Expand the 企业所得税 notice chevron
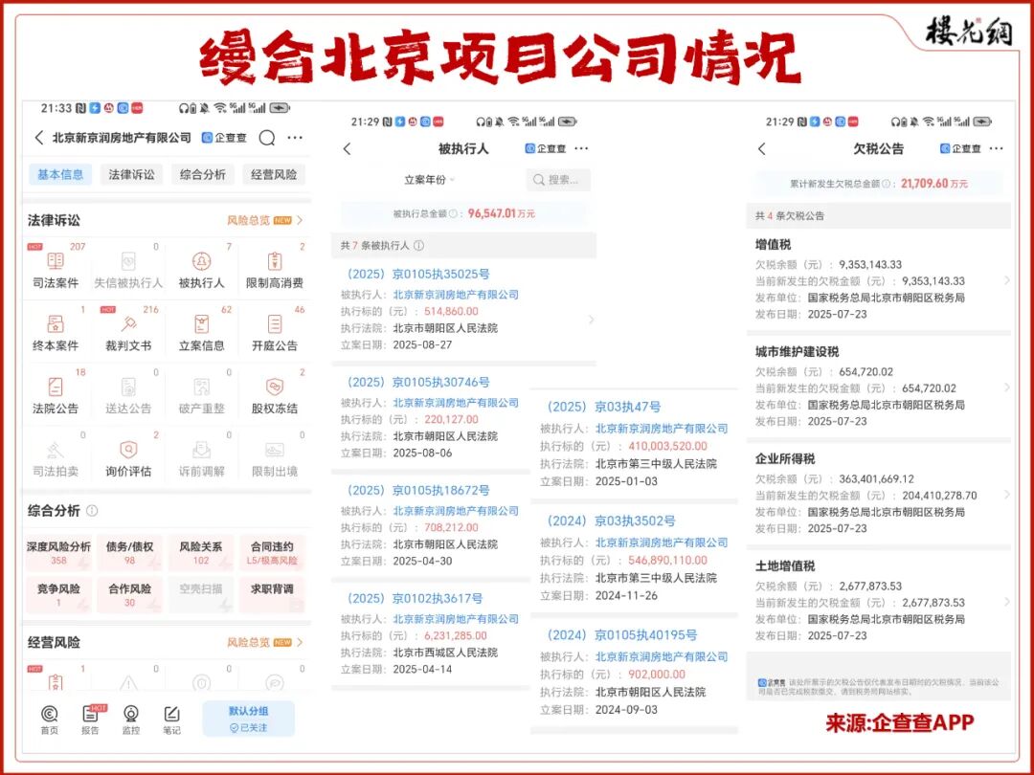Screen dimensions: 1034x775 (x=1006, y=495)
